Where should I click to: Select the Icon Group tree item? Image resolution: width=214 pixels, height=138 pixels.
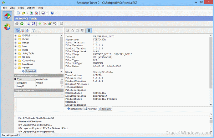(x=27, y=64)
